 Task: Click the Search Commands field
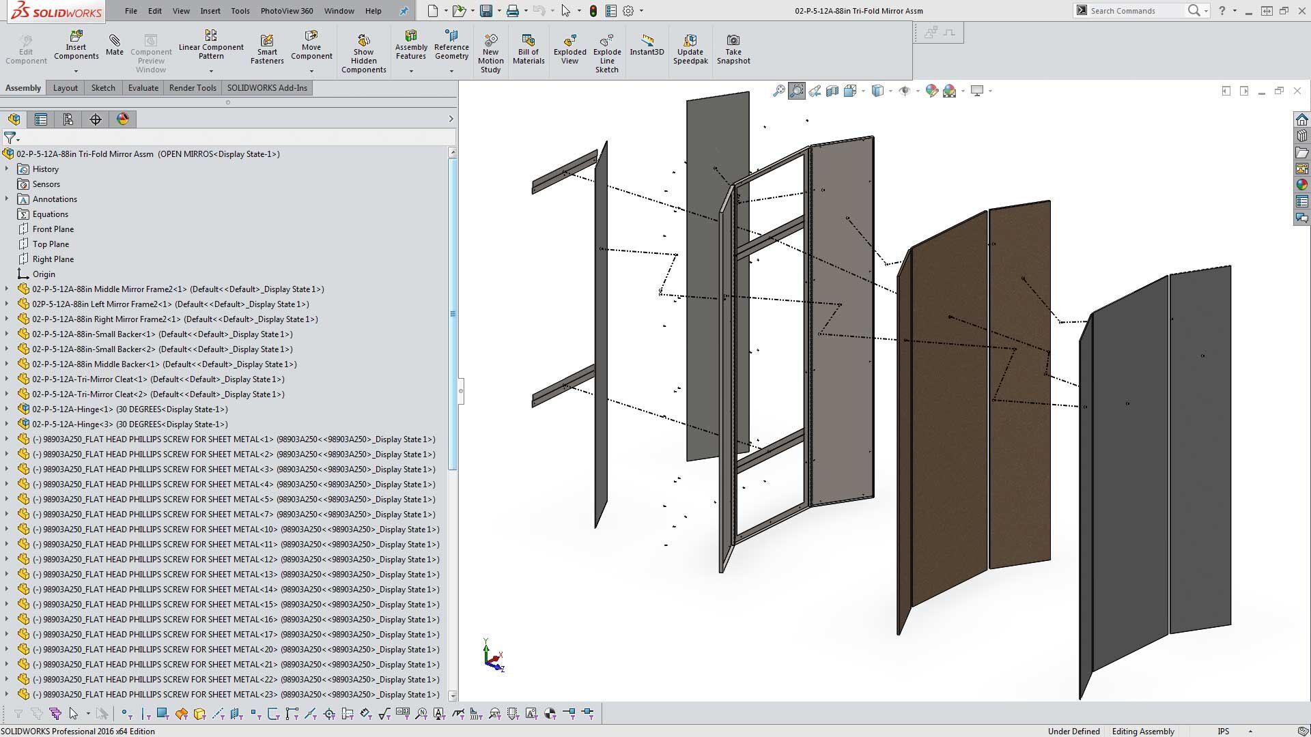point(1133,11)
